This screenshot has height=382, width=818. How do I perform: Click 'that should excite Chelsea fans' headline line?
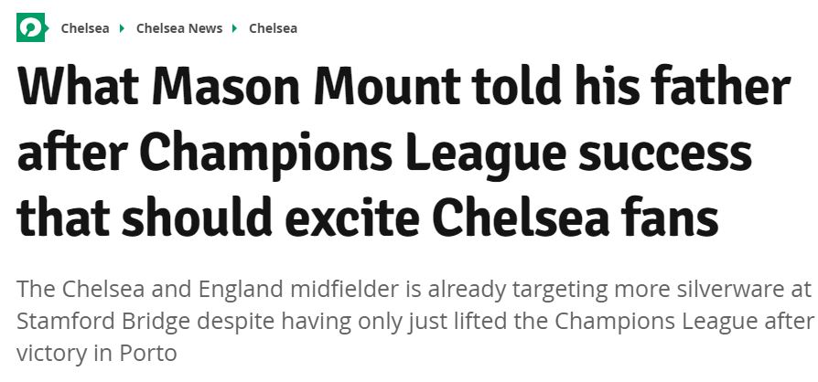pyautogui.click(x=368, y=219)
